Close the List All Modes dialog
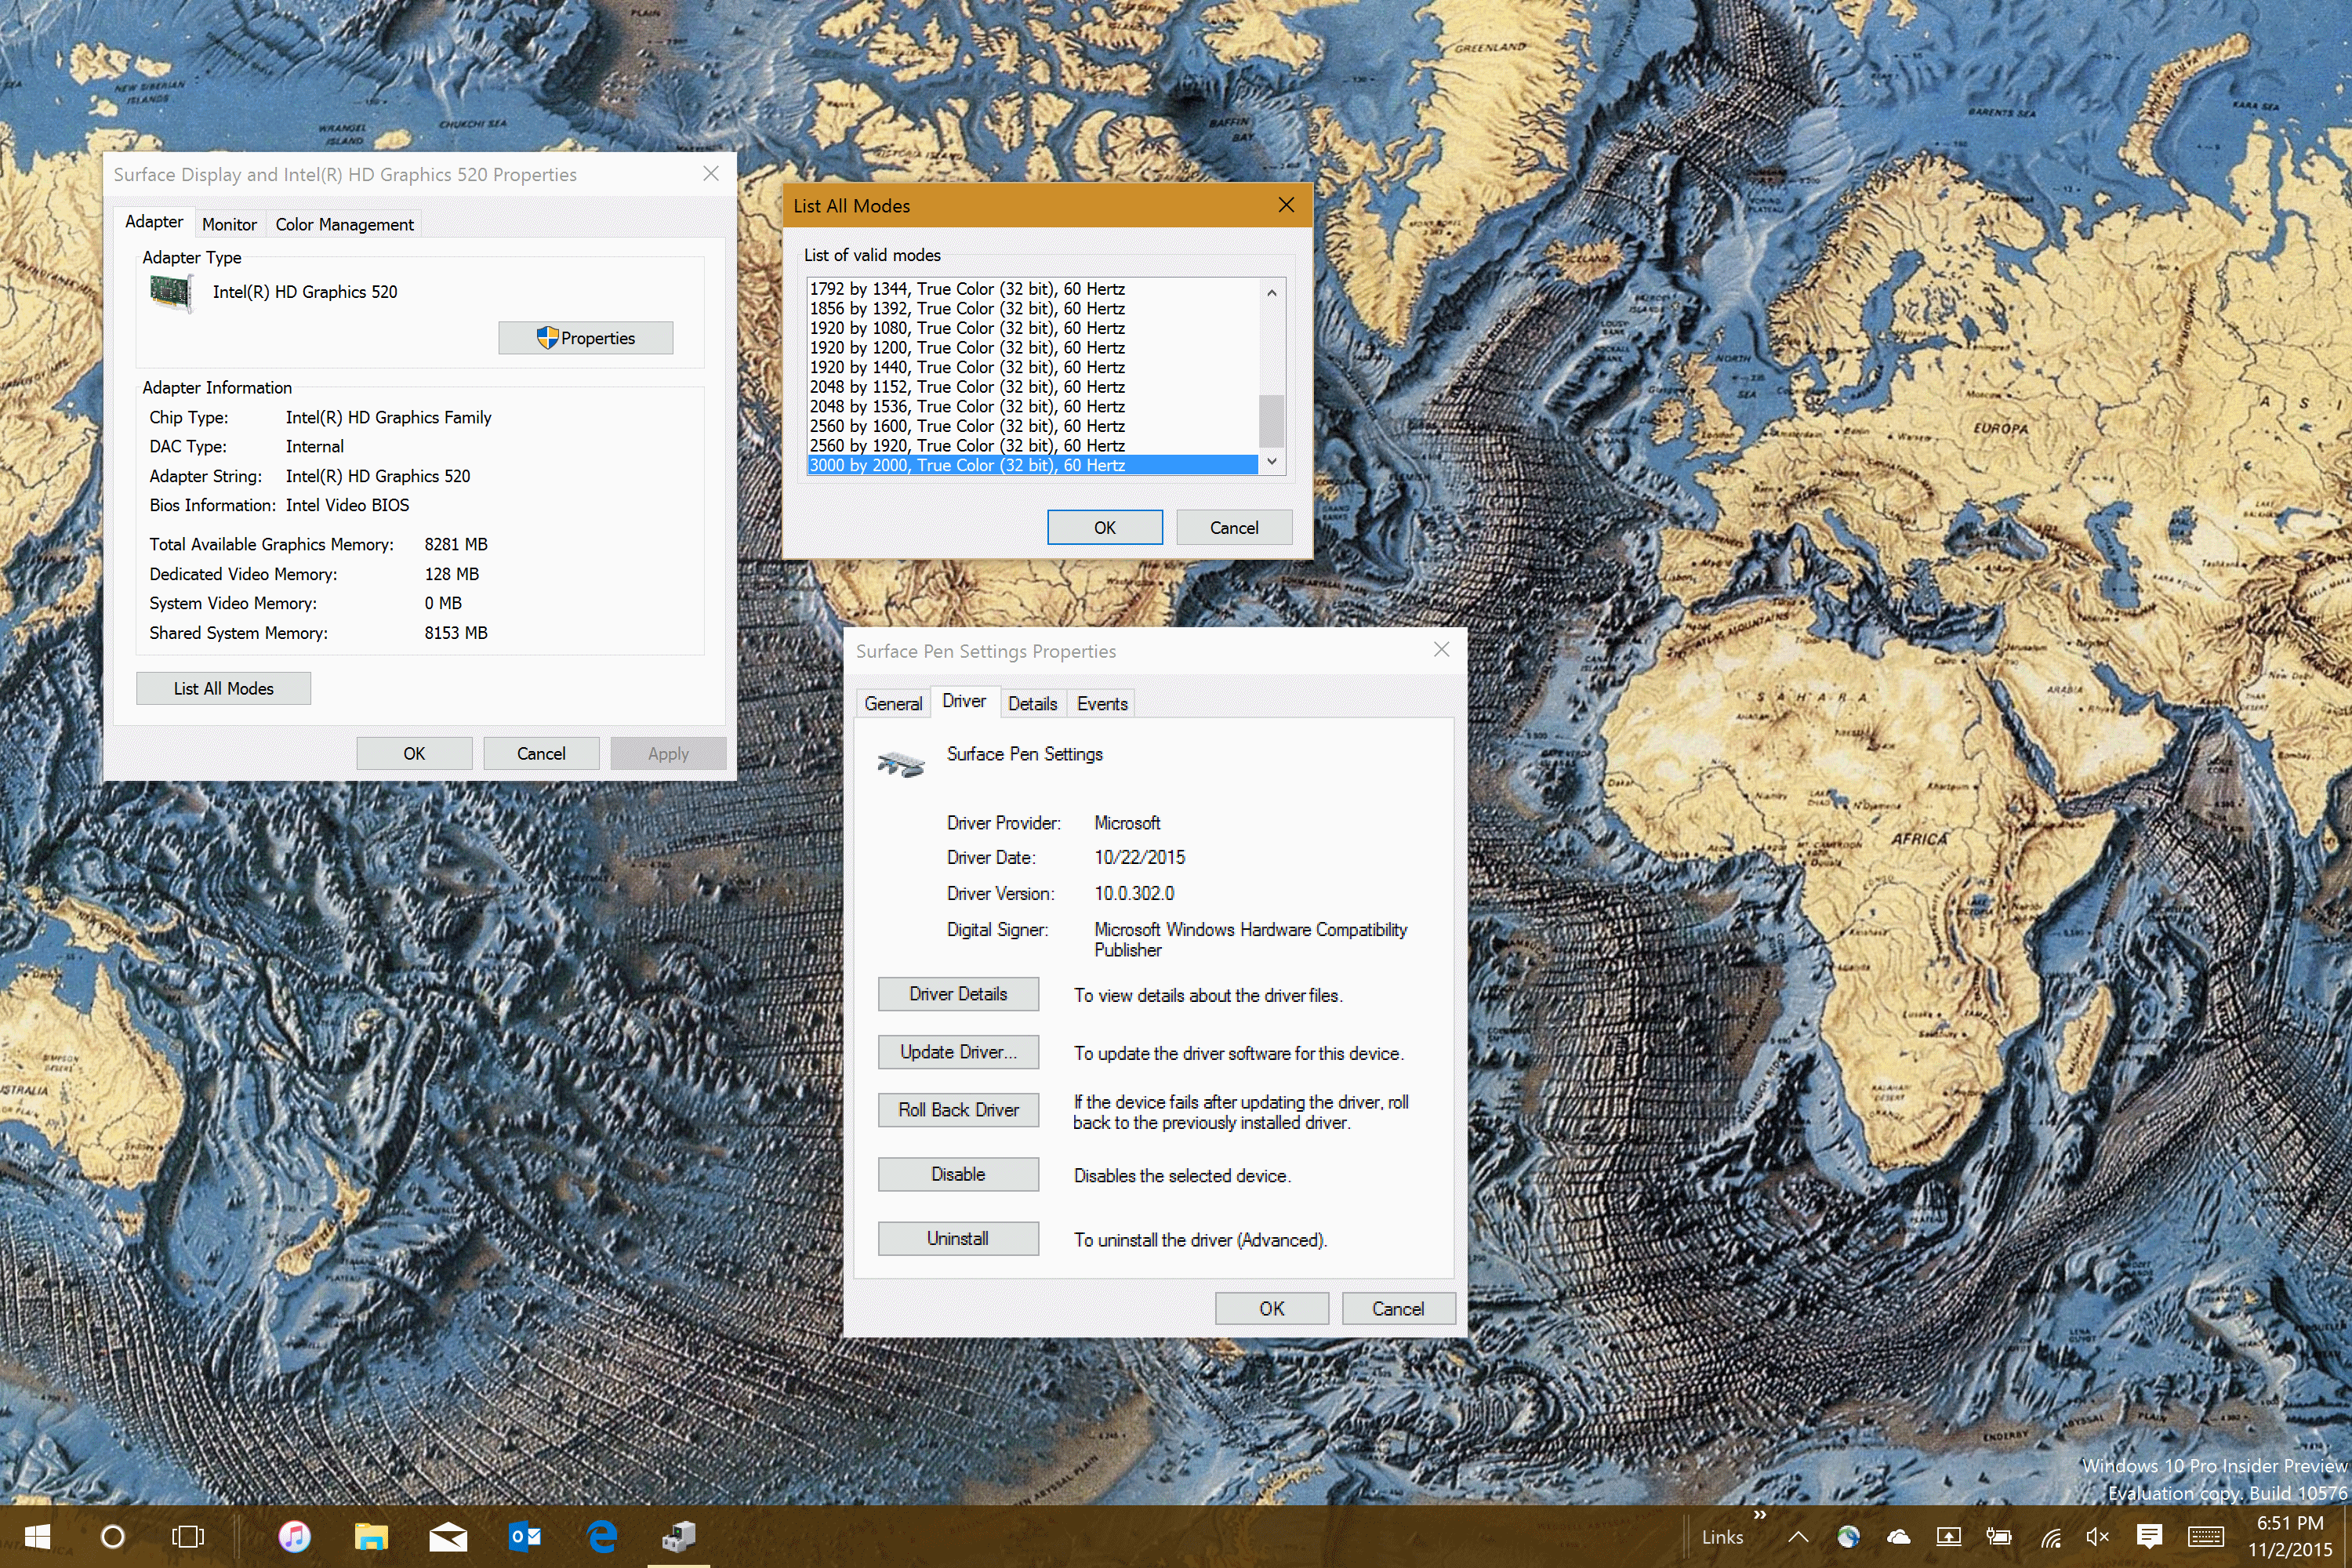 click(1286, 205)
